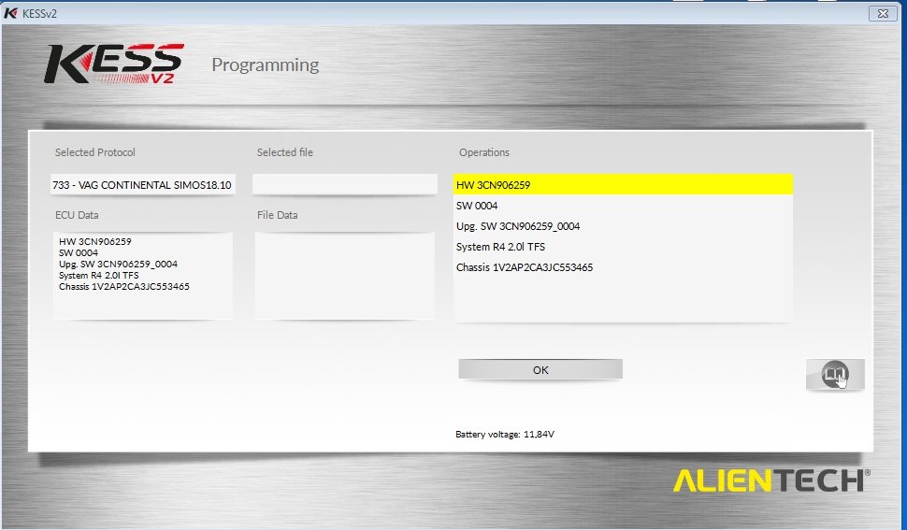
Task: Select System R4 2.0l TFS in Operations
Action: point(623,247)
